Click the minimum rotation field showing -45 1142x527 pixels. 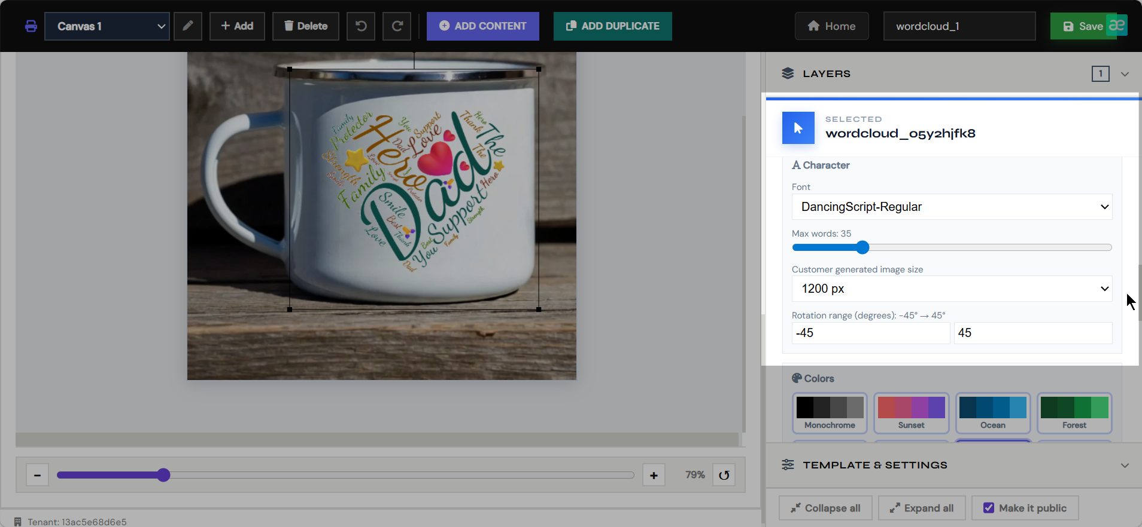click(x=871, y=333)
